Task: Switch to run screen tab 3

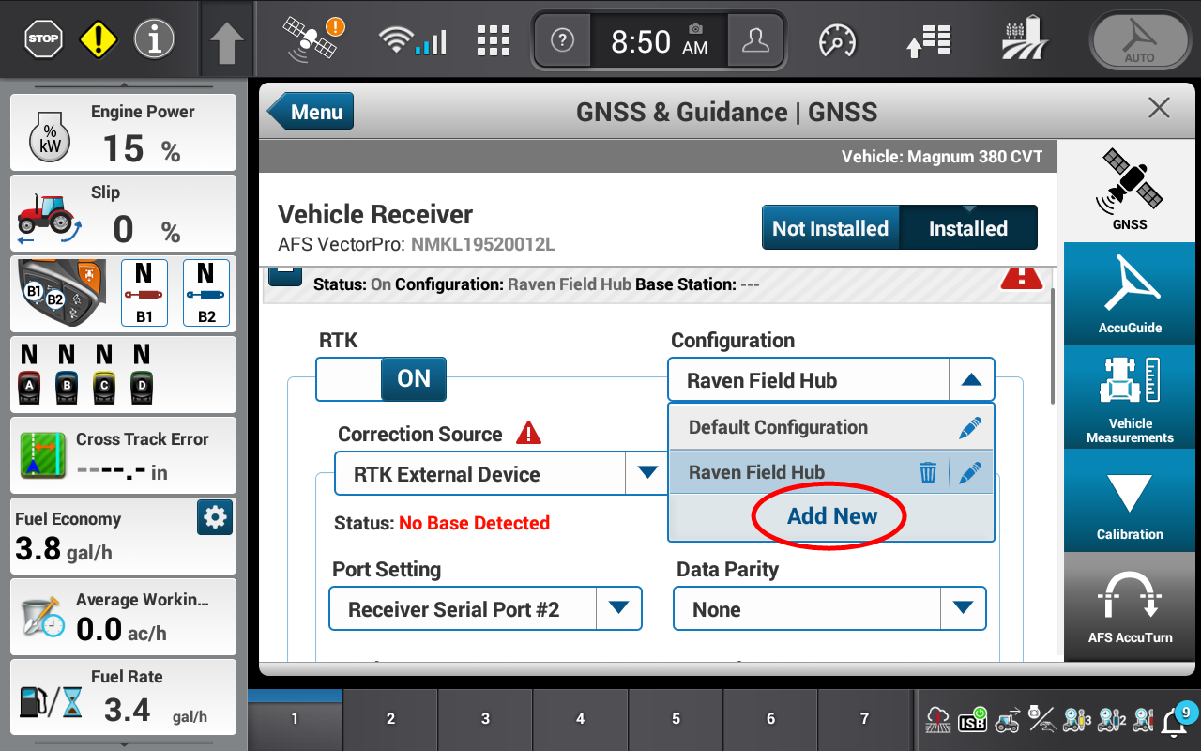Action: 485,719
